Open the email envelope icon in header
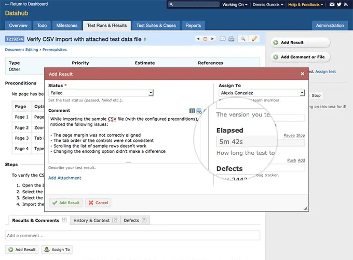 click(x=332, y=5)
